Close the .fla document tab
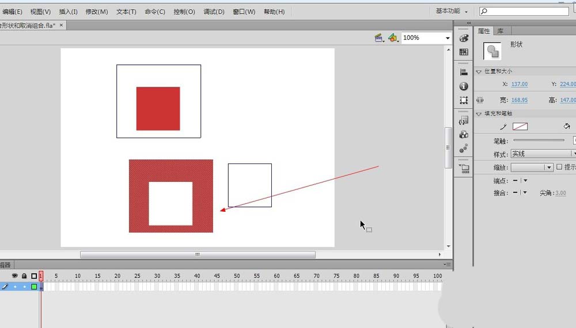Image resolution: width=576 pixels, height=328 pixels. [x=62, y=25]
